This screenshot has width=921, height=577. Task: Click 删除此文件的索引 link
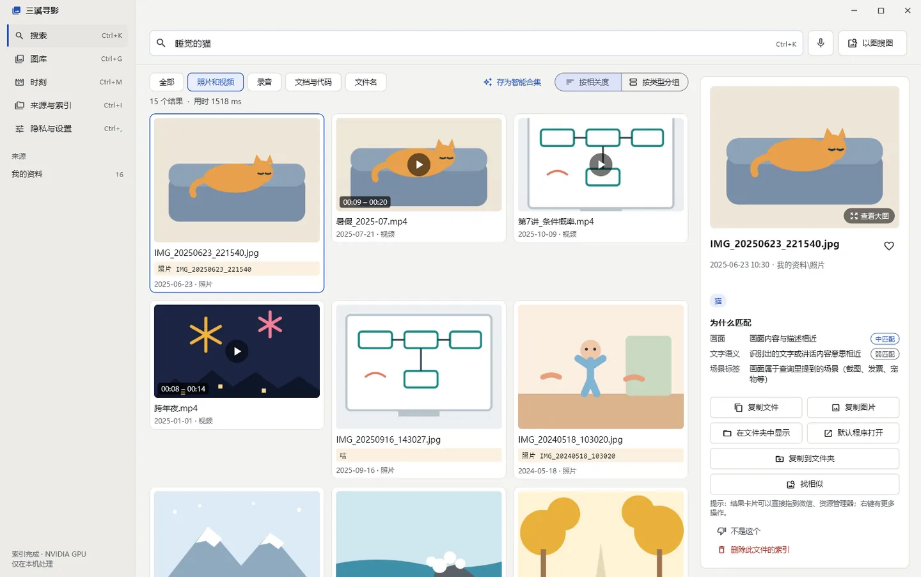(753, 549)
